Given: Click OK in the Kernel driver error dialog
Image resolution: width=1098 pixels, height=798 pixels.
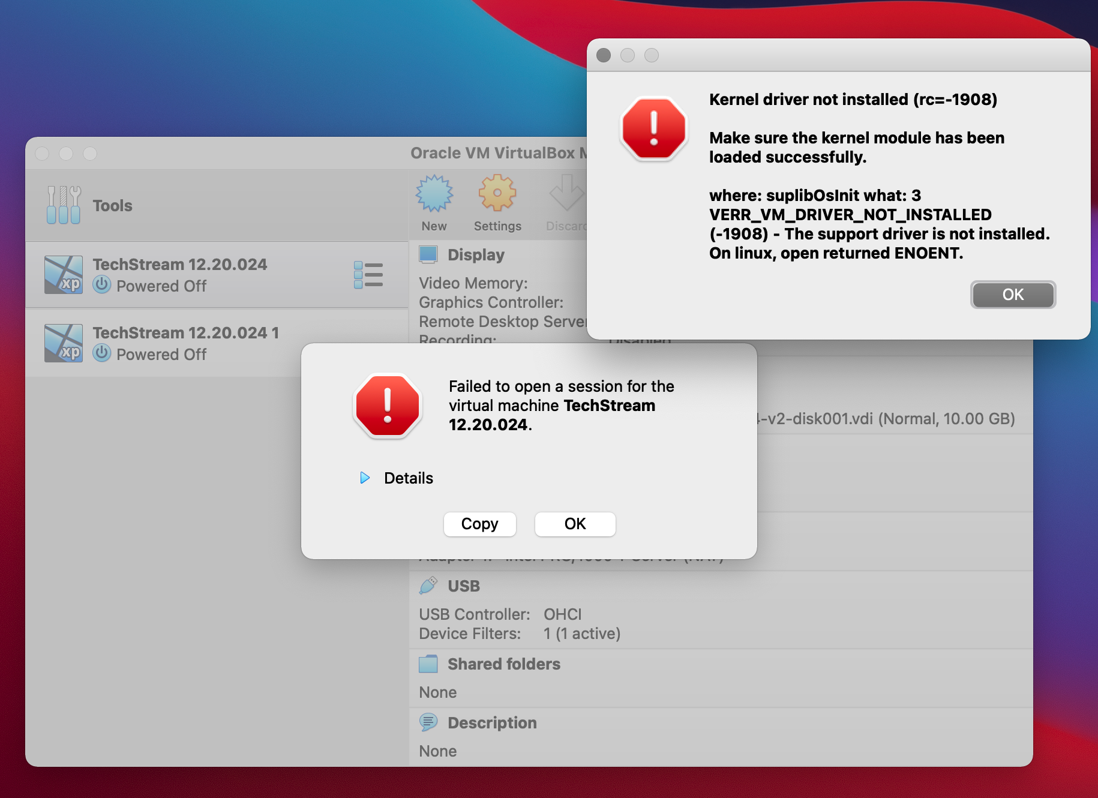Looking at the screenshot, I should click(1013, 295).
